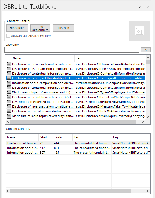Click icon beside expected decarbonisation row

pyautogui.click(x=9, y=101)
